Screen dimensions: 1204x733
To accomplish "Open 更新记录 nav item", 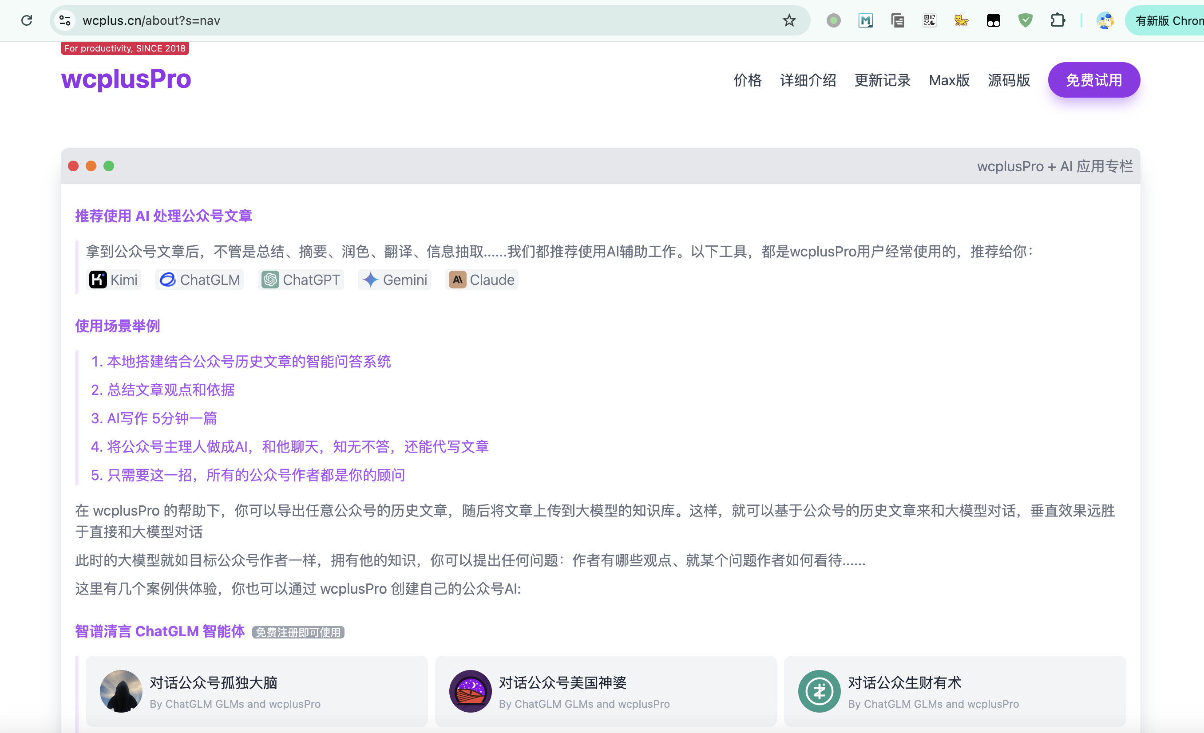I will click(883, 80).
